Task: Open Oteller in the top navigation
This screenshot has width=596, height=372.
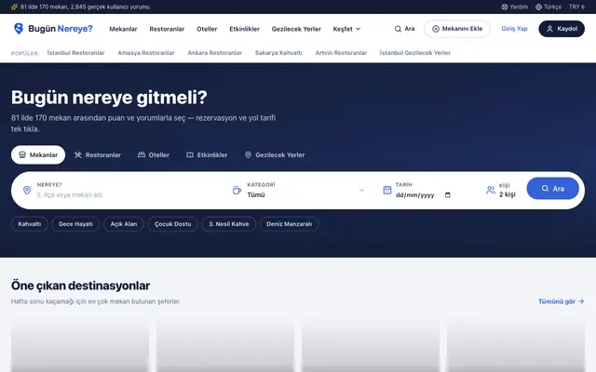Action: pos(207,29)
